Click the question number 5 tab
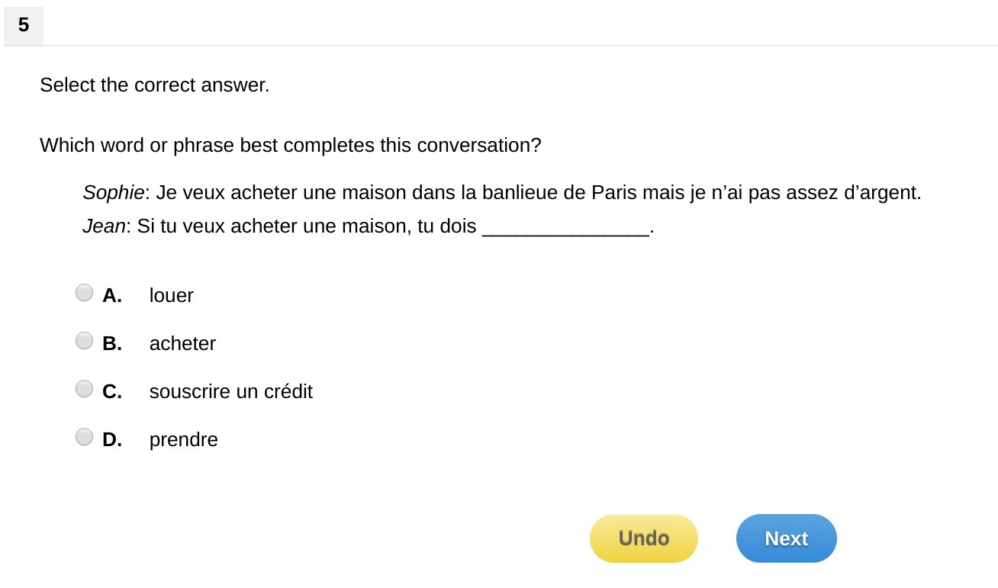 click(24, 26)
